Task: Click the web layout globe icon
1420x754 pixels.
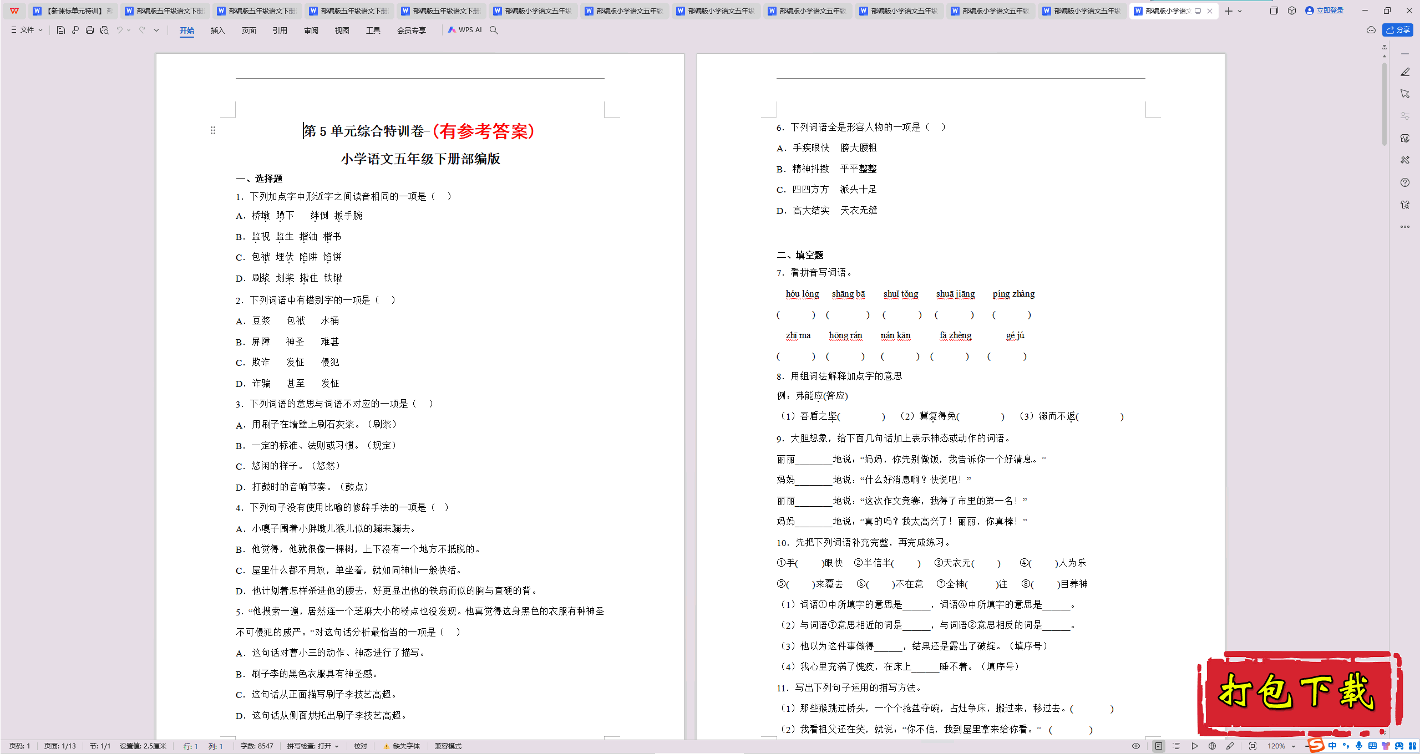Action: (x=1213, y=746)
